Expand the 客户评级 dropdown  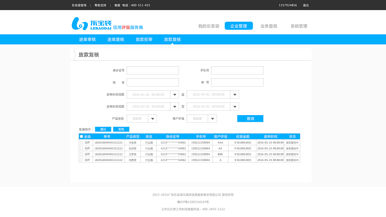pos(202,119)
